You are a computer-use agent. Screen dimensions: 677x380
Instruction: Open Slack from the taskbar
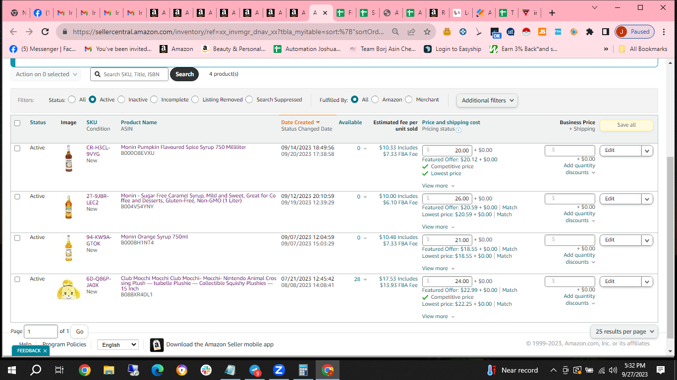(x=206, y=370)
